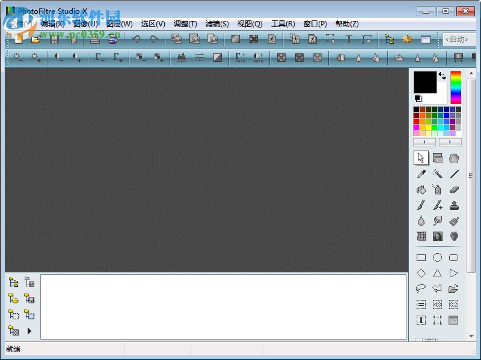481x360 pixels.
Task: Toggle the 4:3 ratio selection shape
Action: click(437, 304)
